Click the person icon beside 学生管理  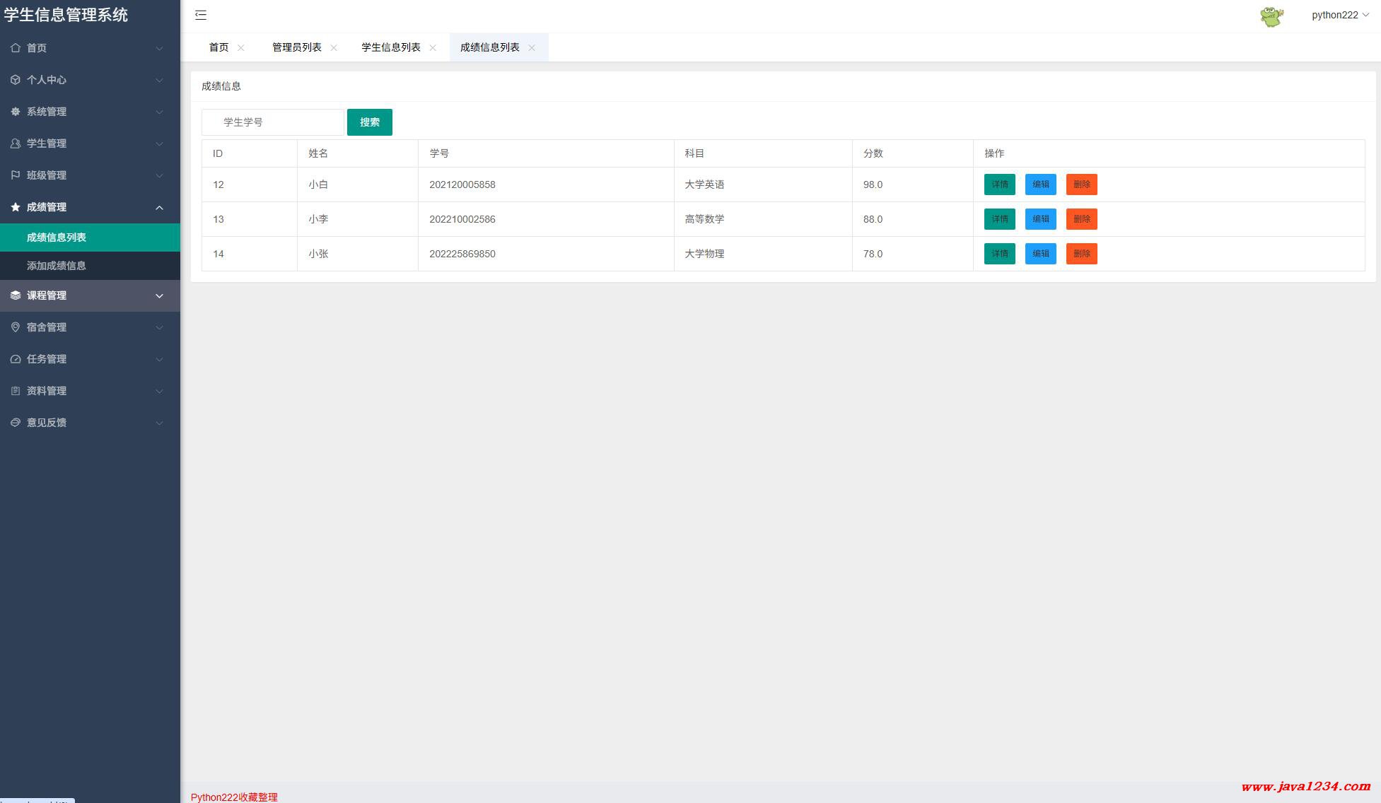point(16,143)
